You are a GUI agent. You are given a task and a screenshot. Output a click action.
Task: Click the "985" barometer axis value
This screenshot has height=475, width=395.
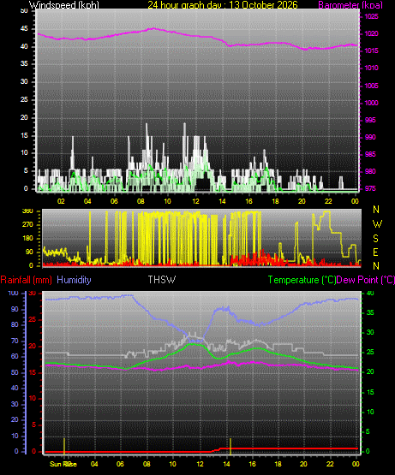click(x=370, y=155)
